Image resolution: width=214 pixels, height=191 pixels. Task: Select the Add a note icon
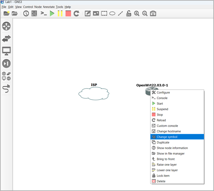[x=88, y=14]
